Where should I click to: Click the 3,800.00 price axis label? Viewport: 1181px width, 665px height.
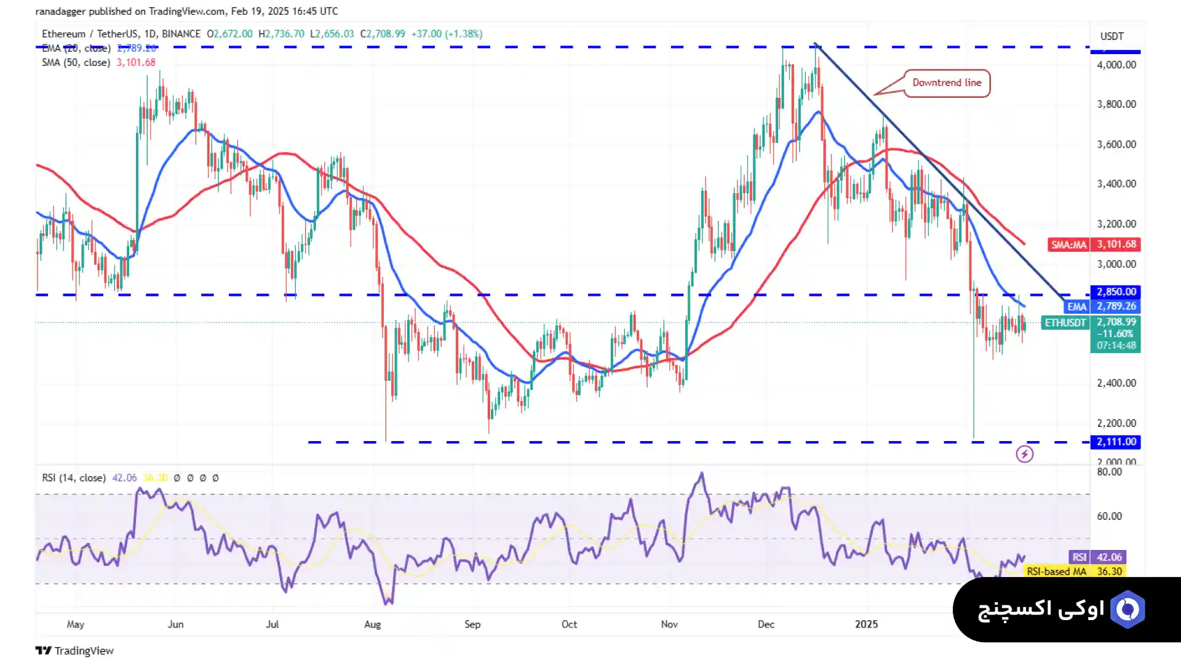(x=1116, y=104)
